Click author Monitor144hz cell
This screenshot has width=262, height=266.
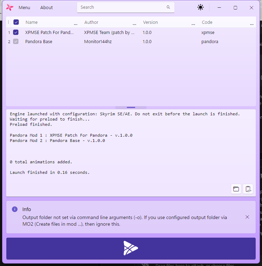(x=98, y=42)
